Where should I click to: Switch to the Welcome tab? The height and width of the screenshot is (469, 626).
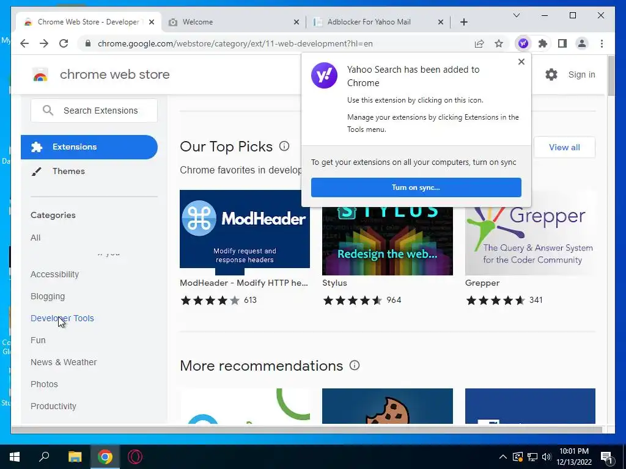pyautogui.click(x=234, y=22)
